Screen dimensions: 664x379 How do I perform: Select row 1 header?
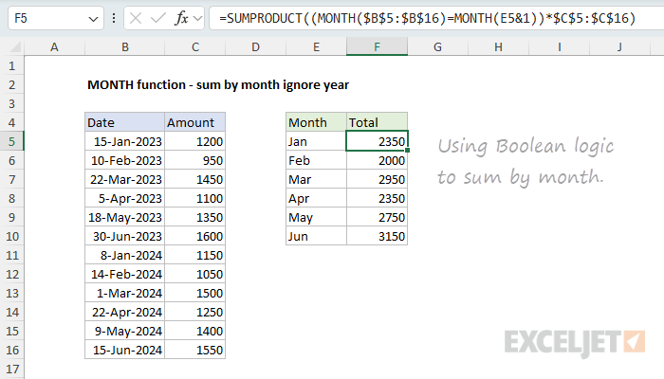11,65
